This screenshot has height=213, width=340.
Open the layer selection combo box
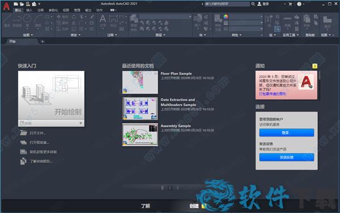(x=165, y=16)
